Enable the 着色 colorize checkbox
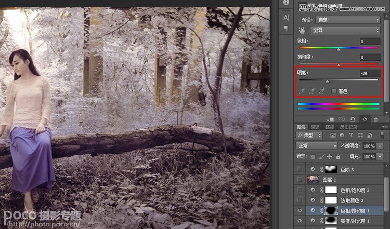Image resolution: width=390 pixels, height=229 pixels. pos(334,91)
